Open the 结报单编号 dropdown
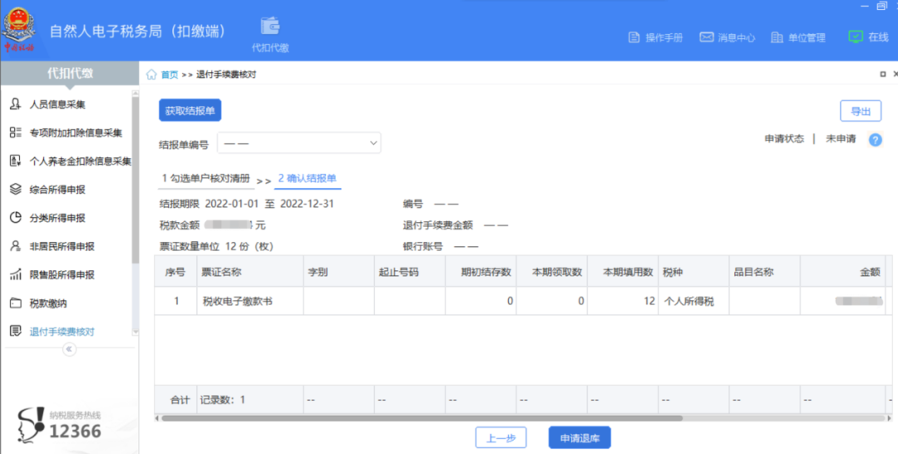Screen dimensions: 898x454 [x=299, y=143]
